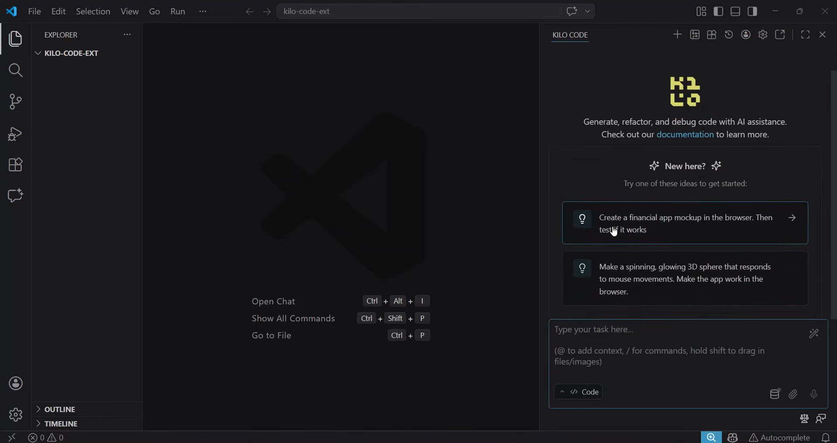Open Kilo Code settings gear
Viewport: 837px width, 443px height.
(763, 34)
